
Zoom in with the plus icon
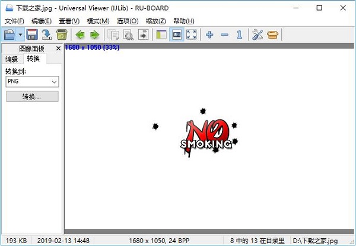coord(209,35)
